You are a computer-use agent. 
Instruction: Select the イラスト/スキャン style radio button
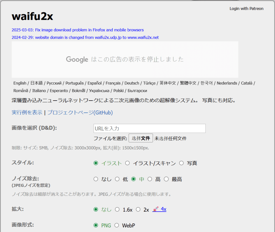pos(128,163)
